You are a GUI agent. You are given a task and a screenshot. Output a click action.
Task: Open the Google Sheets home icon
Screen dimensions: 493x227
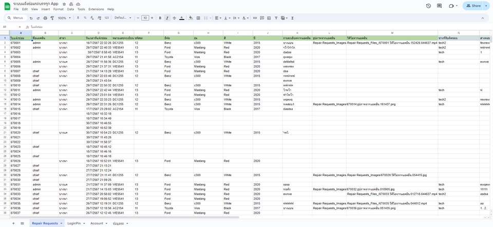pos(7,6)
